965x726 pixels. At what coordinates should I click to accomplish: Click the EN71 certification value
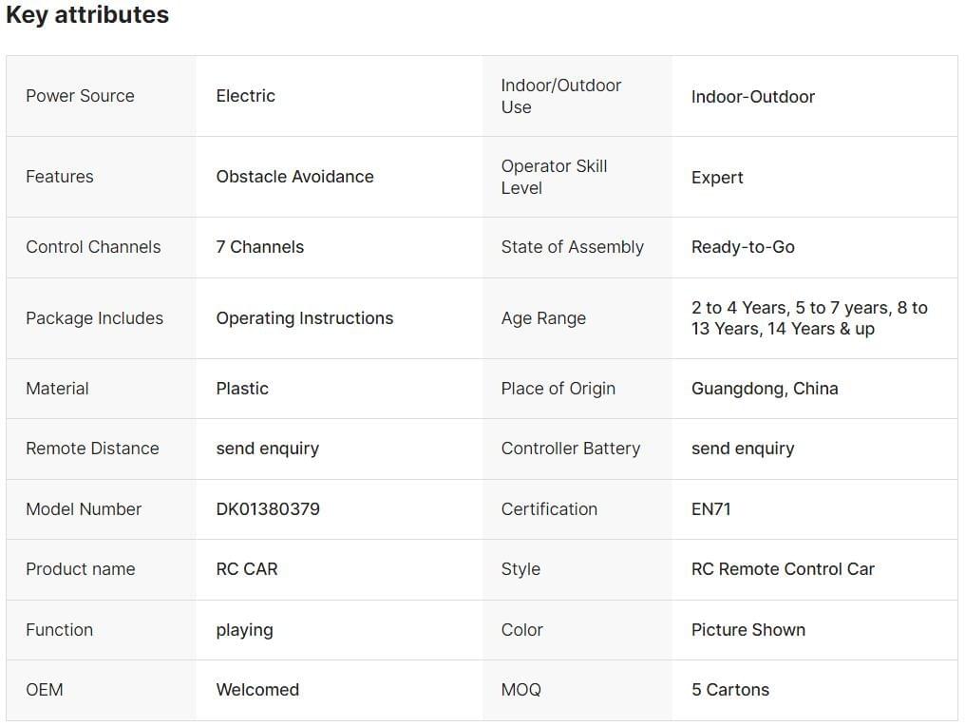click(710, 509)
